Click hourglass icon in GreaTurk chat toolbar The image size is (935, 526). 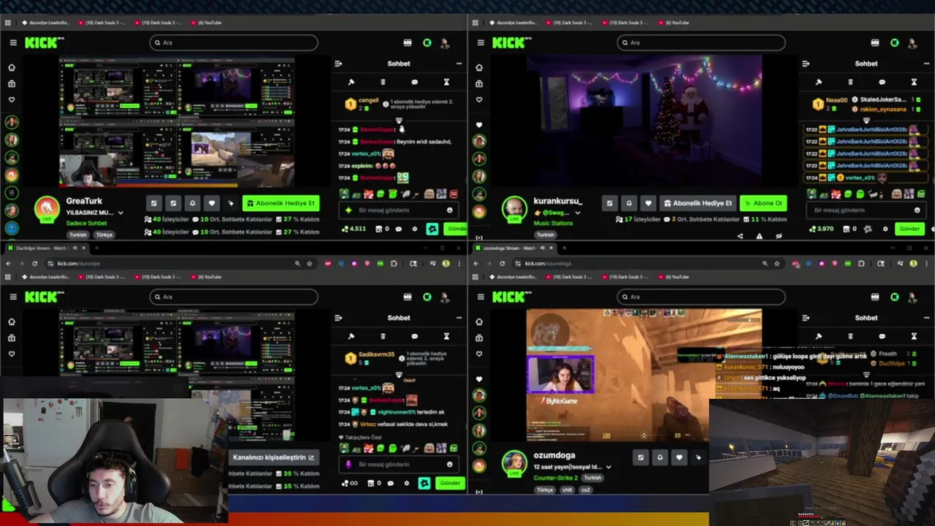[x=446, y=82]
